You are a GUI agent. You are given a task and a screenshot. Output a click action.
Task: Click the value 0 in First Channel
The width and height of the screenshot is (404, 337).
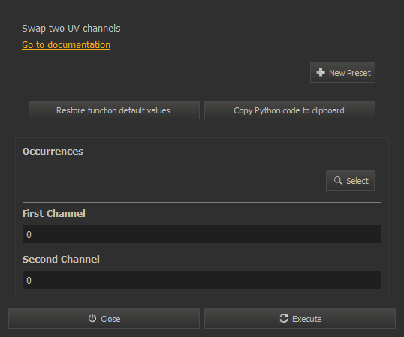[29, 234]
